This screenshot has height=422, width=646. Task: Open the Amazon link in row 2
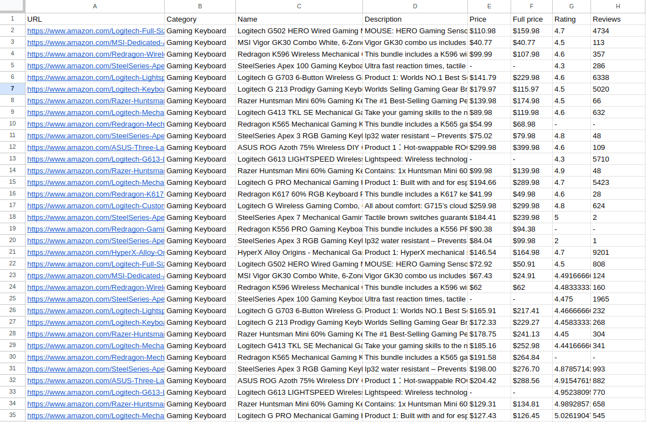(95, 31)
